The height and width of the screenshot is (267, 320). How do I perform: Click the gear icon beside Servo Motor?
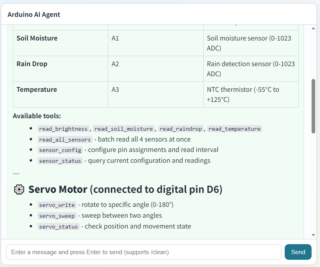(19, 190)
